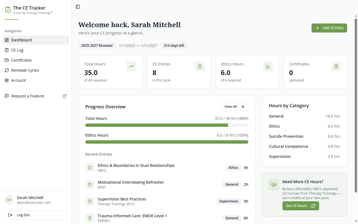This screenshot has width=358, height=224.
Task: Go to Certificates in navigation
Action: [36, 60]
